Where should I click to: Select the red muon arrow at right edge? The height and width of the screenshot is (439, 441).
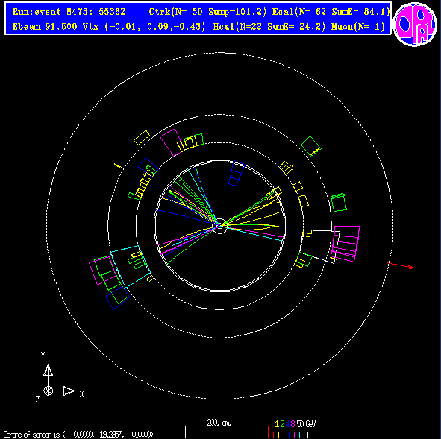401,265
